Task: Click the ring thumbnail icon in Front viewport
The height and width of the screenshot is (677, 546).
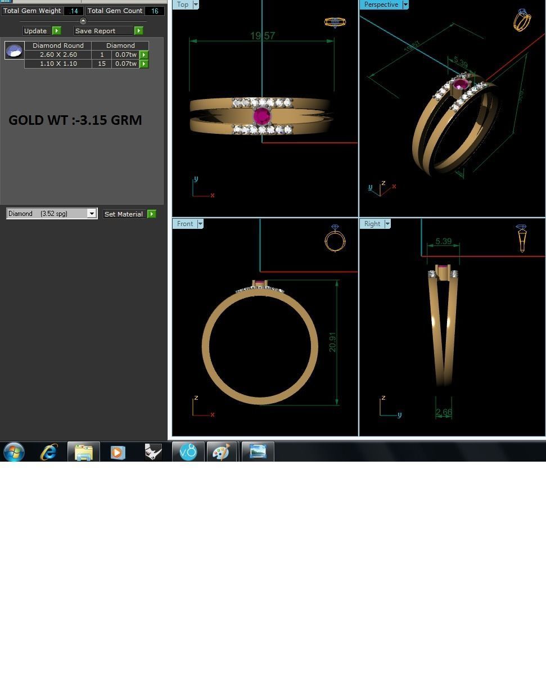Action: tap(335, 238)
